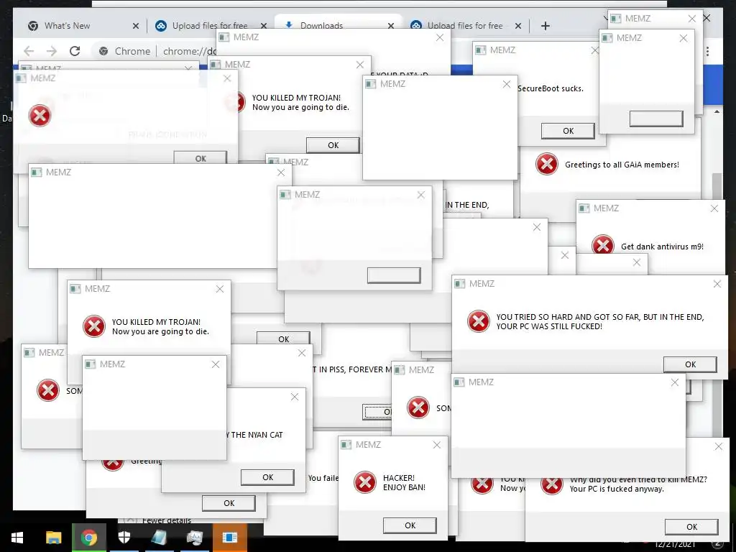Click error icon beside Why did you even tried

[x=552, y=485]
